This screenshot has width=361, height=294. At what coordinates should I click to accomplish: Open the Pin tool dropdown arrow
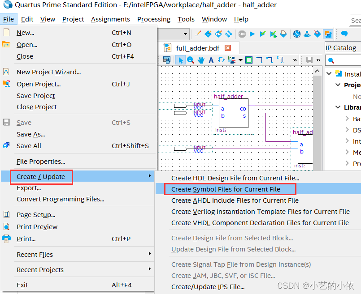[x=240, y=60]
